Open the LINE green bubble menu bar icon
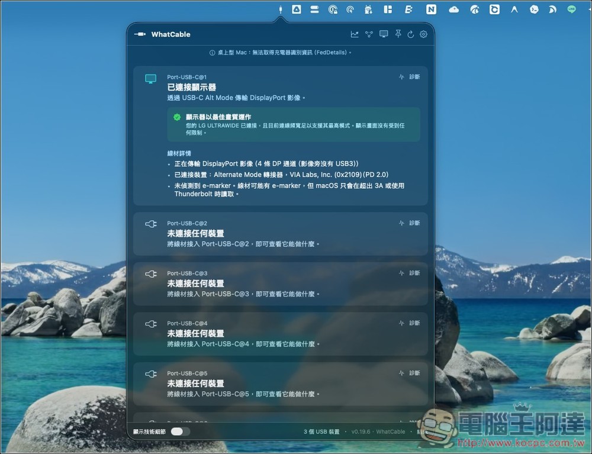This screenshot has width=592, height=454. (572, 9)
